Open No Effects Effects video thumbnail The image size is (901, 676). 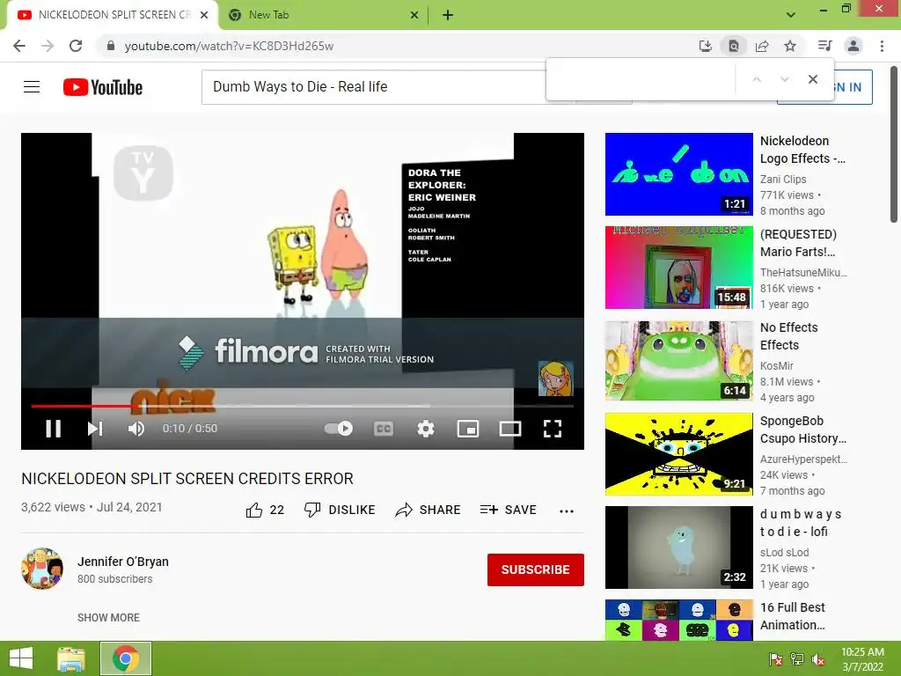tap(678, 360)
